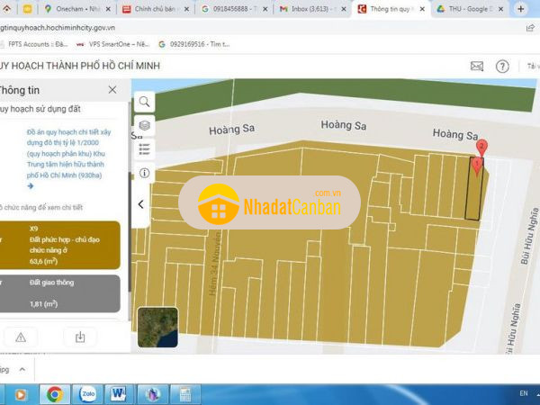
Task: Close the Thông tin panel
Action: tap(112, 90)
